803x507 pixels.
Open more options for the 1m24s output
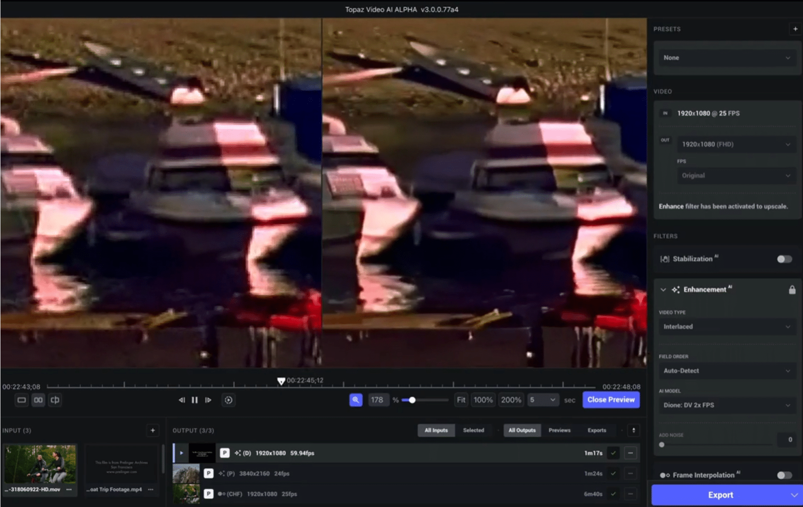click(x=630, y=474)
